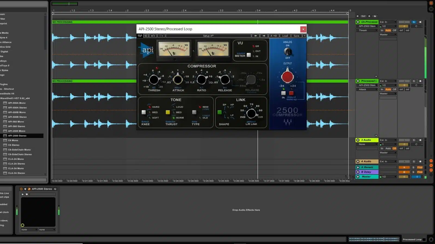Open the Setup A preset name field

(208, 36)
